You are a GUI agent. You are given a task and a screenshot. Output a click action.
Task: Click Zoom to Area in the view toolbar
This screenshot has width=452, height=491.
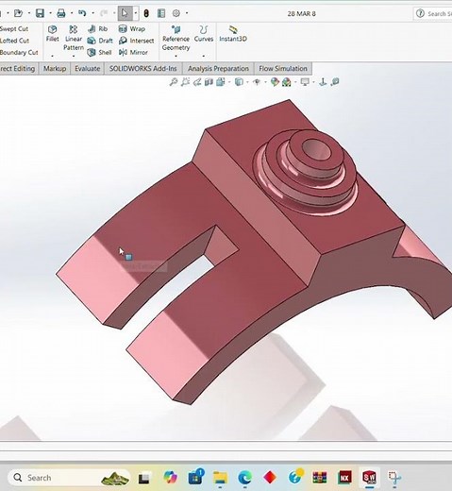(185, 82)
